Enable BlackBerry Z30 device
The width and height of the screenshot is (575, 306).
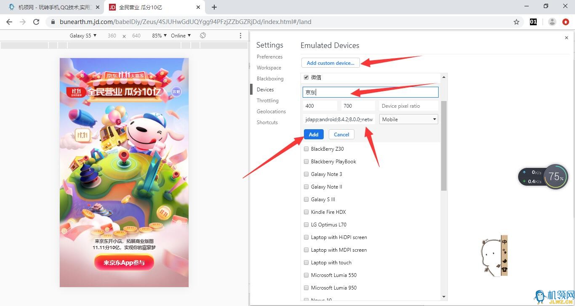point(306,149)
